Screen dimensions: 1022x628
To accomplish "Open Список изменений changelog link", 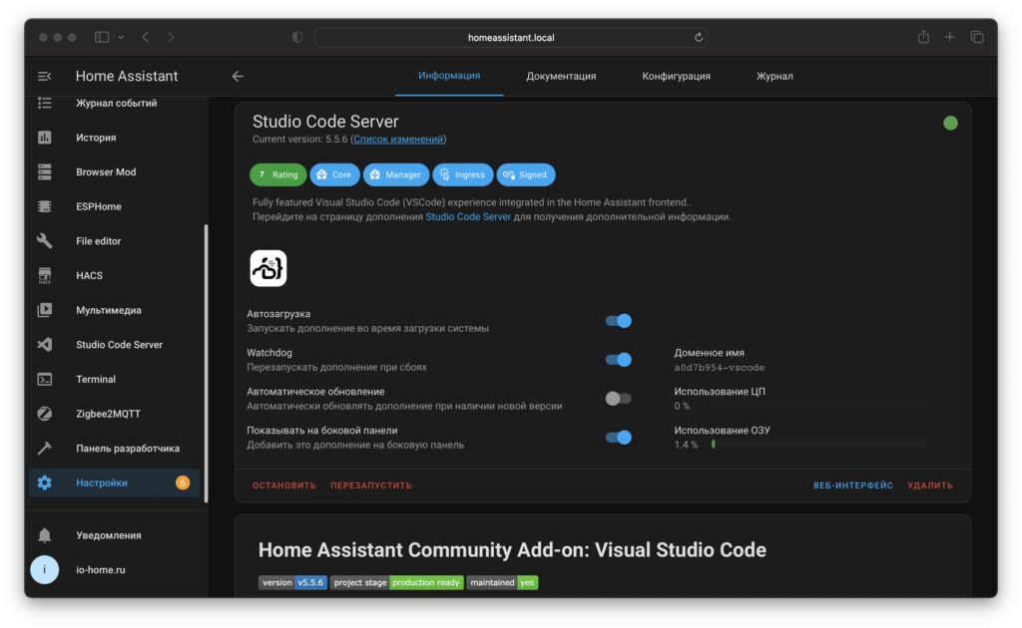I will [398, 140].
